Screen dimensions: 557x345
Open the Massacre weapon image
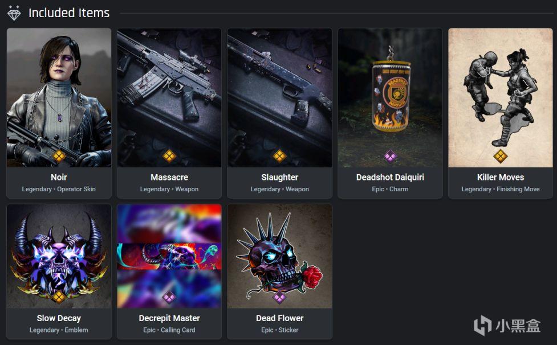(x=169, y=97)
